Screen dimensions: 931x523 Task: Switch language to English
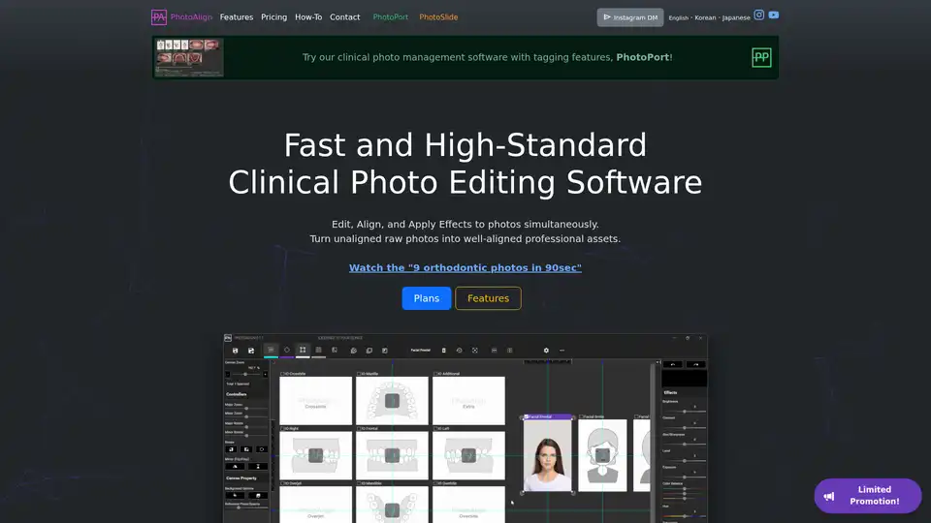[678, 17]
